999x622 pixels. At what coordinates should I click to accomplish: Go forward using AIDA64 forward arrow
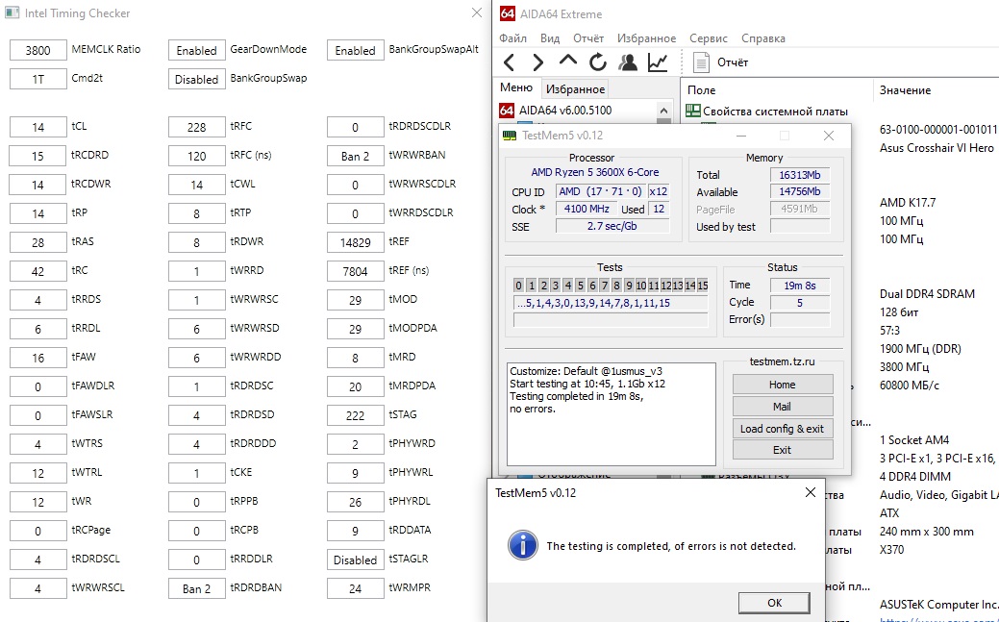[x=537, y=62]
